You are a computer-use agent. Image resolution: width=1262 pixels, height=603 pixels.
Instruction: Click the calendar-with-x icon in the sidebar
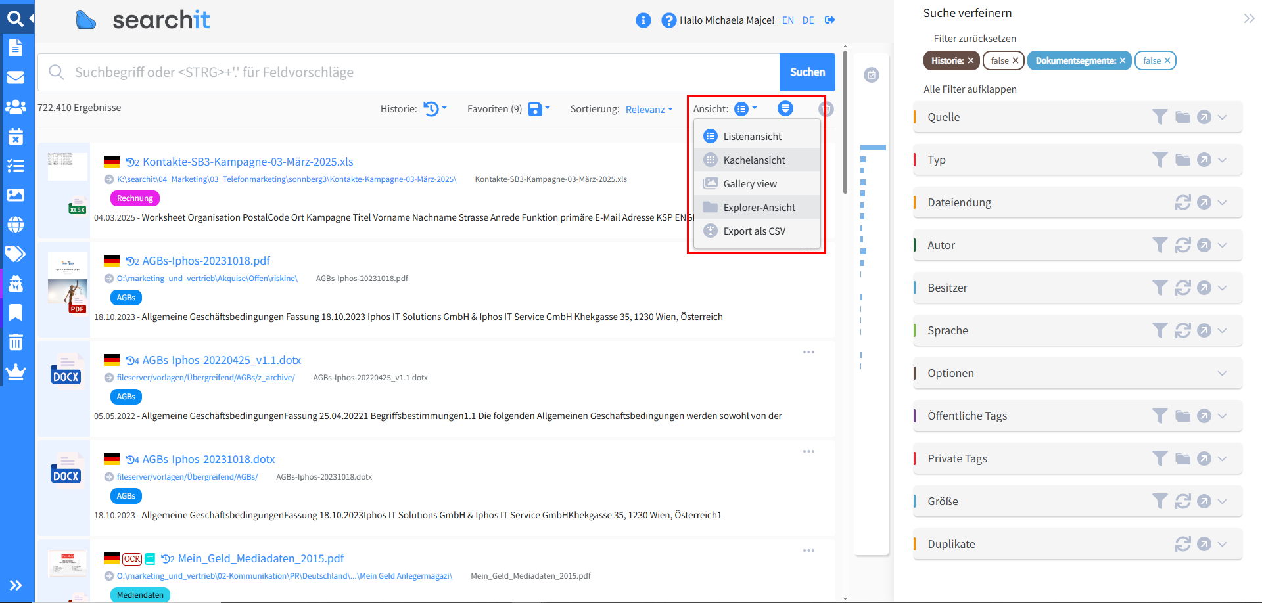click(x=15, y=136)
